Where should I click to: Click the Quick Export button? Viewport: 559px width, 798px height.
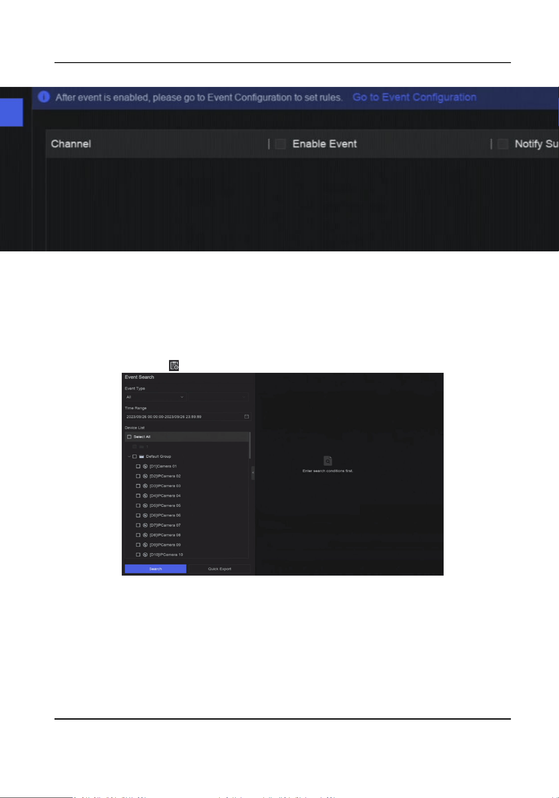pyautogui.click(x=220, y=569)
